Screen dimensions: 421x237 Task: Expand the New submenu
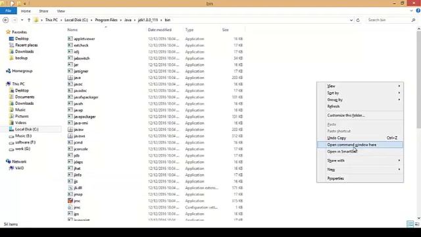pyautogui.click(x=360, y=170)
